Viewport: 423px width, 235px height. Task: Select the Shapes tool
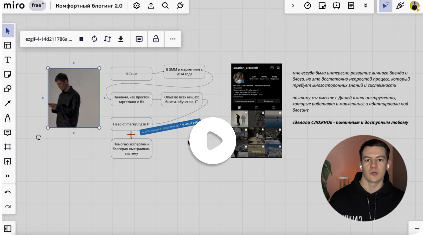[x=8, y=89]
